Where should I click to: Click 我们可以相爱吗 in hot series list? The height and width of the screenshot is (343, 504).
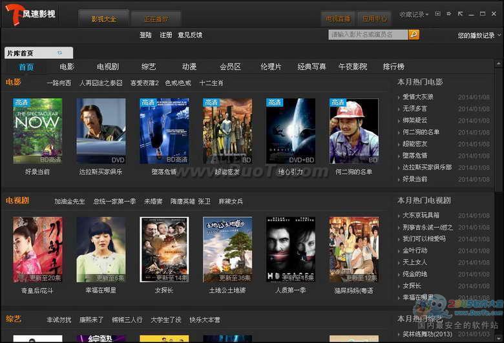[425, 239]
